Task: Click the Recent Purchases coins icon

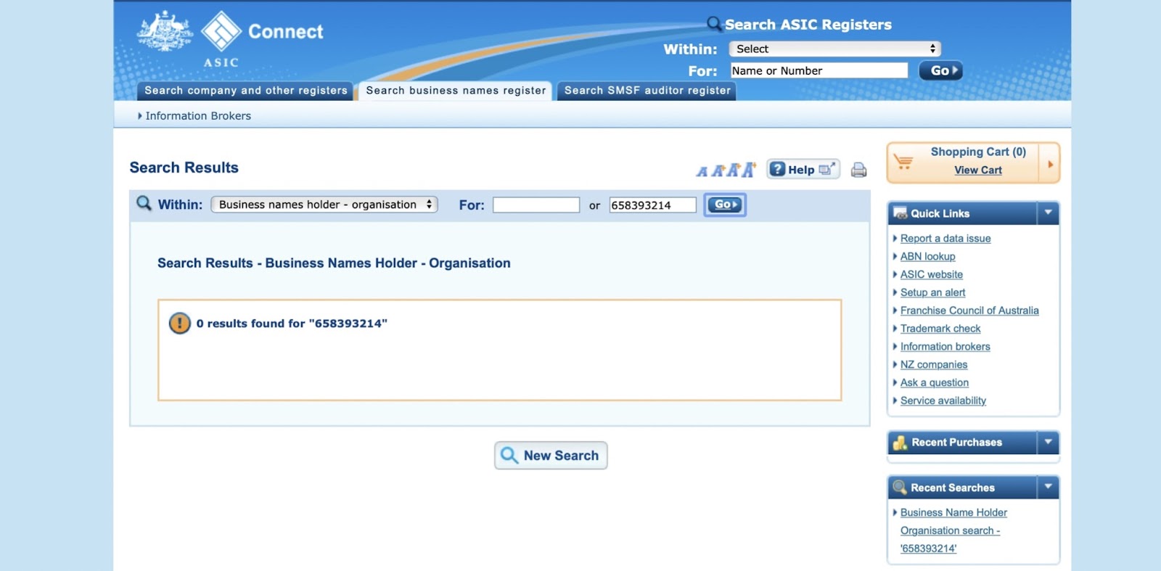Action: [901, 443]
